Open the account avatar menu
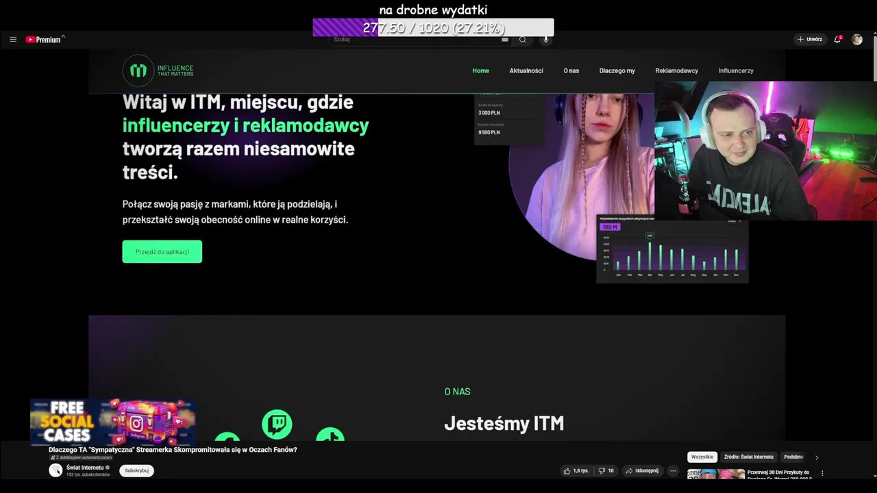 click(x=857, y=40)
